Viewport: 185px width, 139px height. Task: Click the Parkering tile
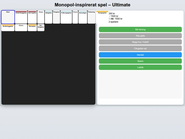[x=91, y=17]
